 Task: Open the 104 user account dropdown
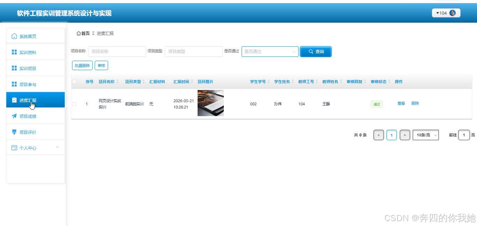click(x=446, y=13)
